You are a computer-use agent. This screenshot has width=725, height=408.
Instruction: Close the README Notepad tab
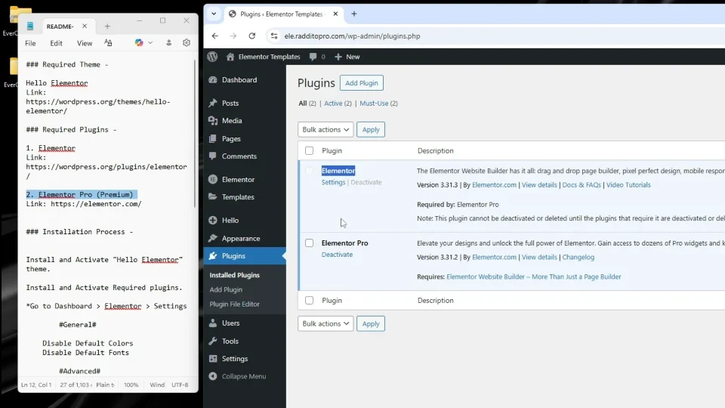[85, 26]
